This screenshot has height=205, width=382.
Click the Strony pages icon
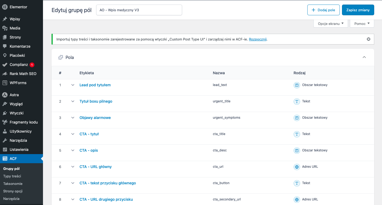click(5, 37)
